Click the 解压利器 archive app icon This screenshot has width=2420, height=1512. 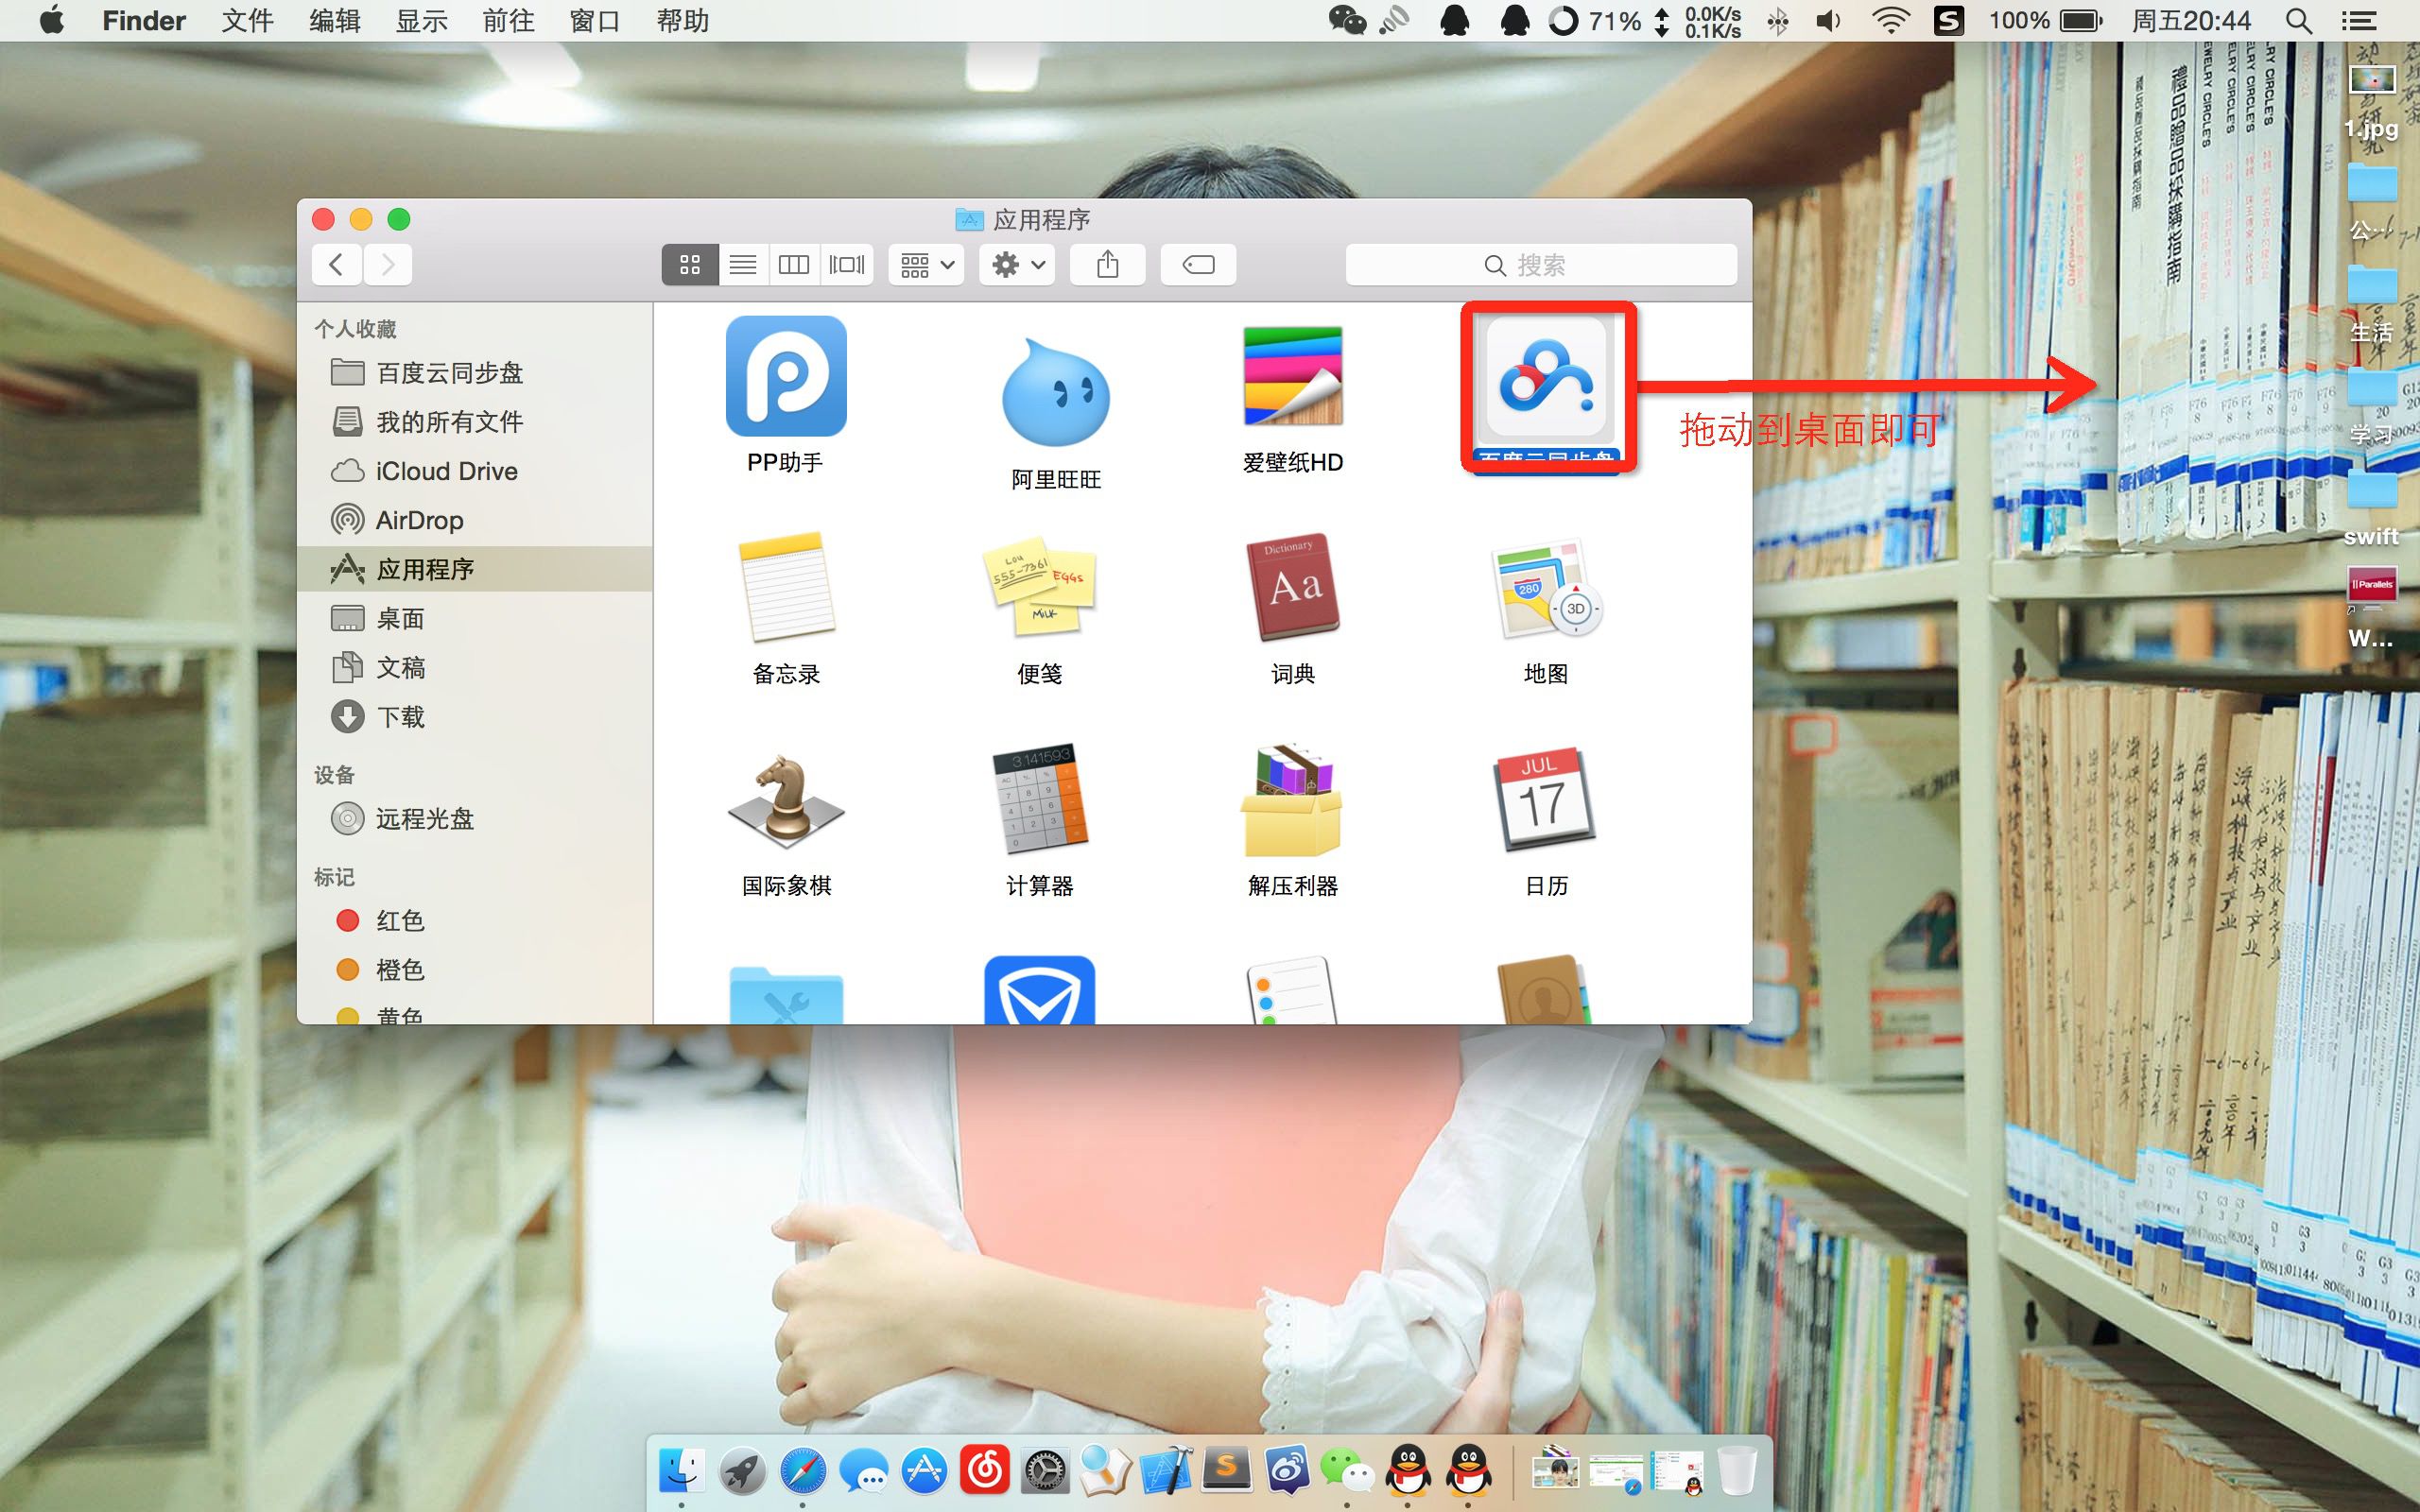tap(1292, 802)
